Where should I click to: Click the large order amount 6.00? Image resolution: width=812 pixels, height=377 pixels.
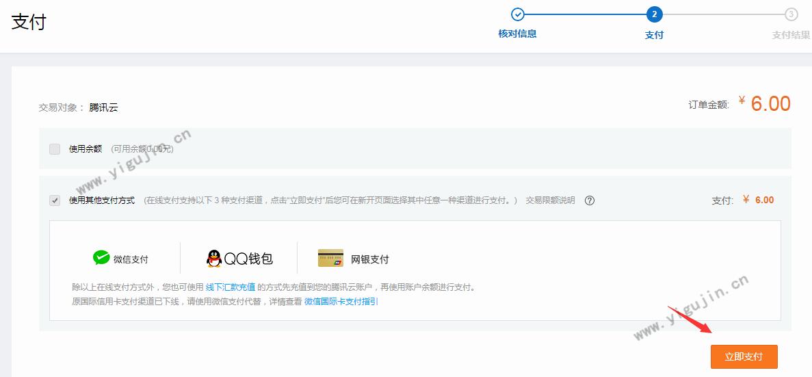pos(770,103)
